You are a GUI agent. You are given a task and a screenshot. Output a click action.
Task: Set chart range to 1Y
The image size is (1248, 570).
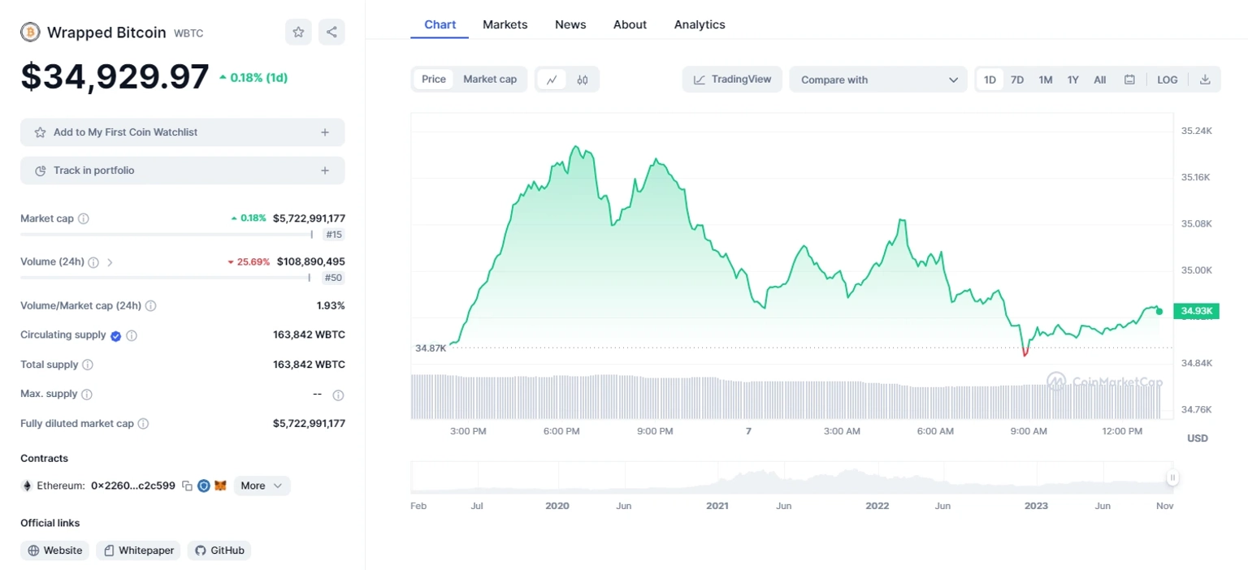point(1073,80)
